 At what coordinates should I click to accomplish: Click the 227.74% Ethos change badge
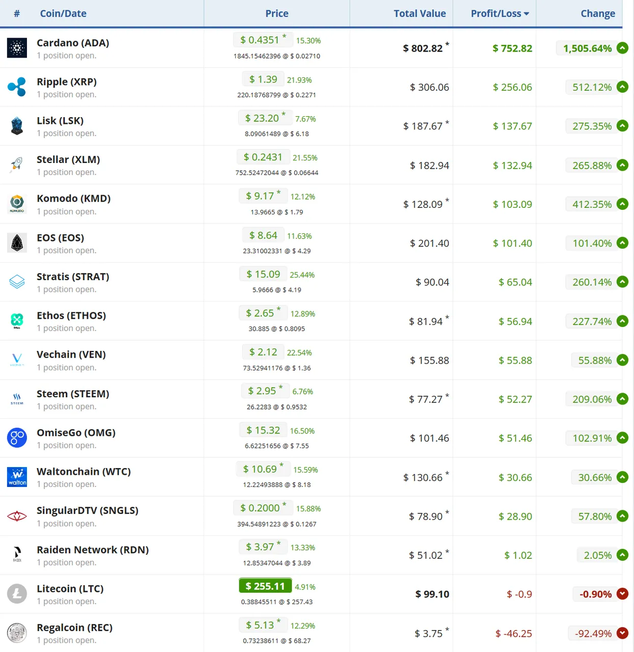coord(592,321)
